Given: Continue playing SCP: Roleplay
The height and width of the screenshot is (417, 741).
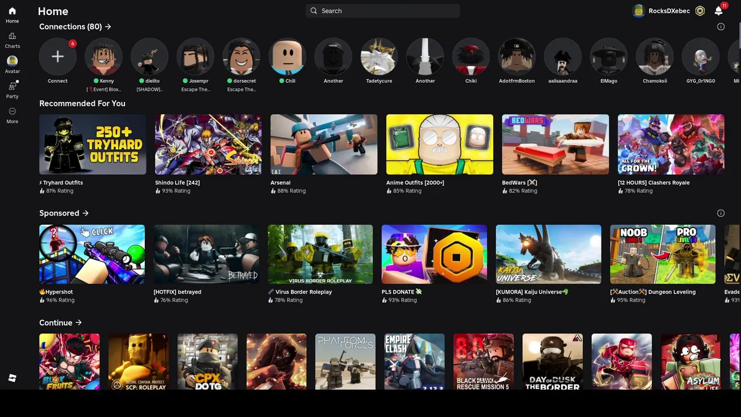Looking at the screenshot, I should point(138,361).
